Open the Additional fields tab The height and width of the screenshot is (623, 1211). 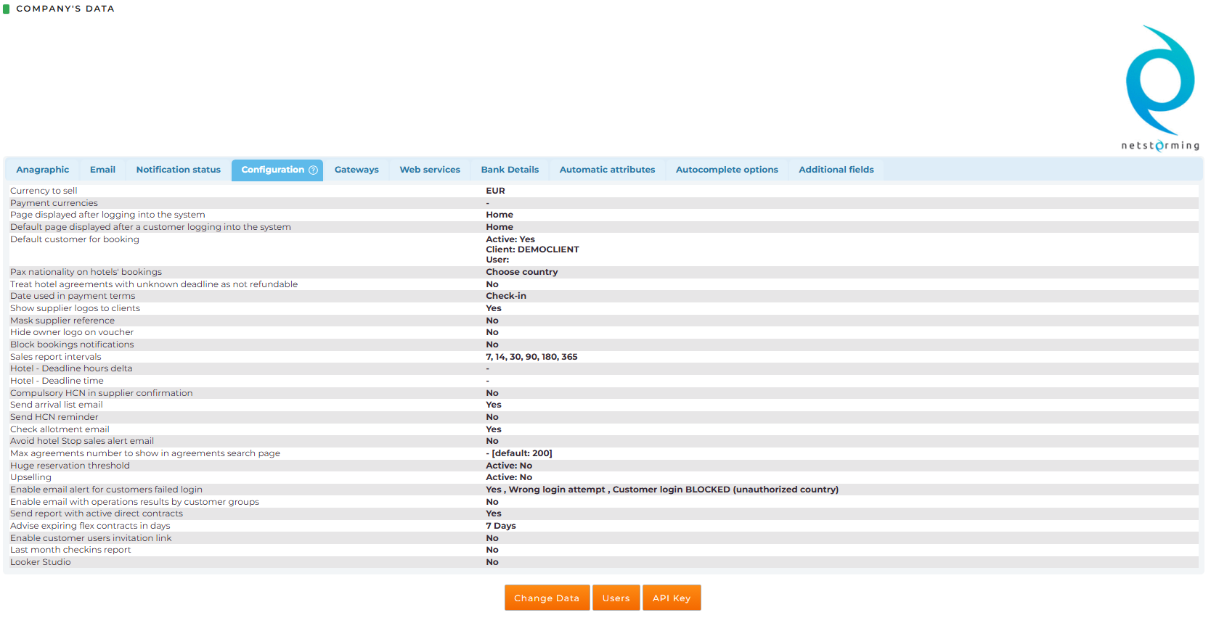click(x=836, y=170)
